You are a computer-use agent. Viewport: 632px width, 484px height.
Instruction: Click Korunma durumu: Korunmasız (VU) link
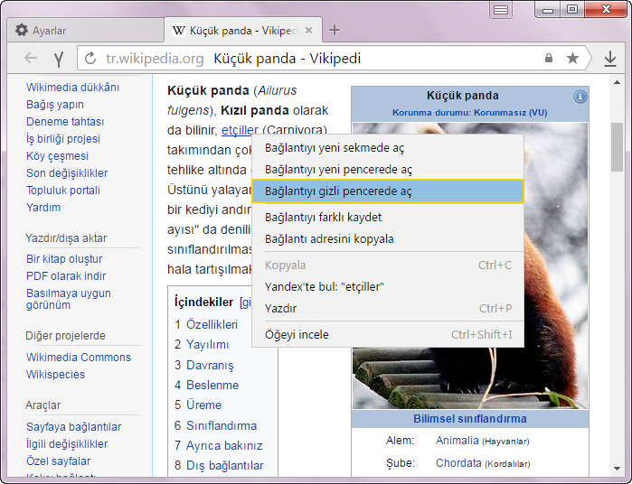click(469, 113)
